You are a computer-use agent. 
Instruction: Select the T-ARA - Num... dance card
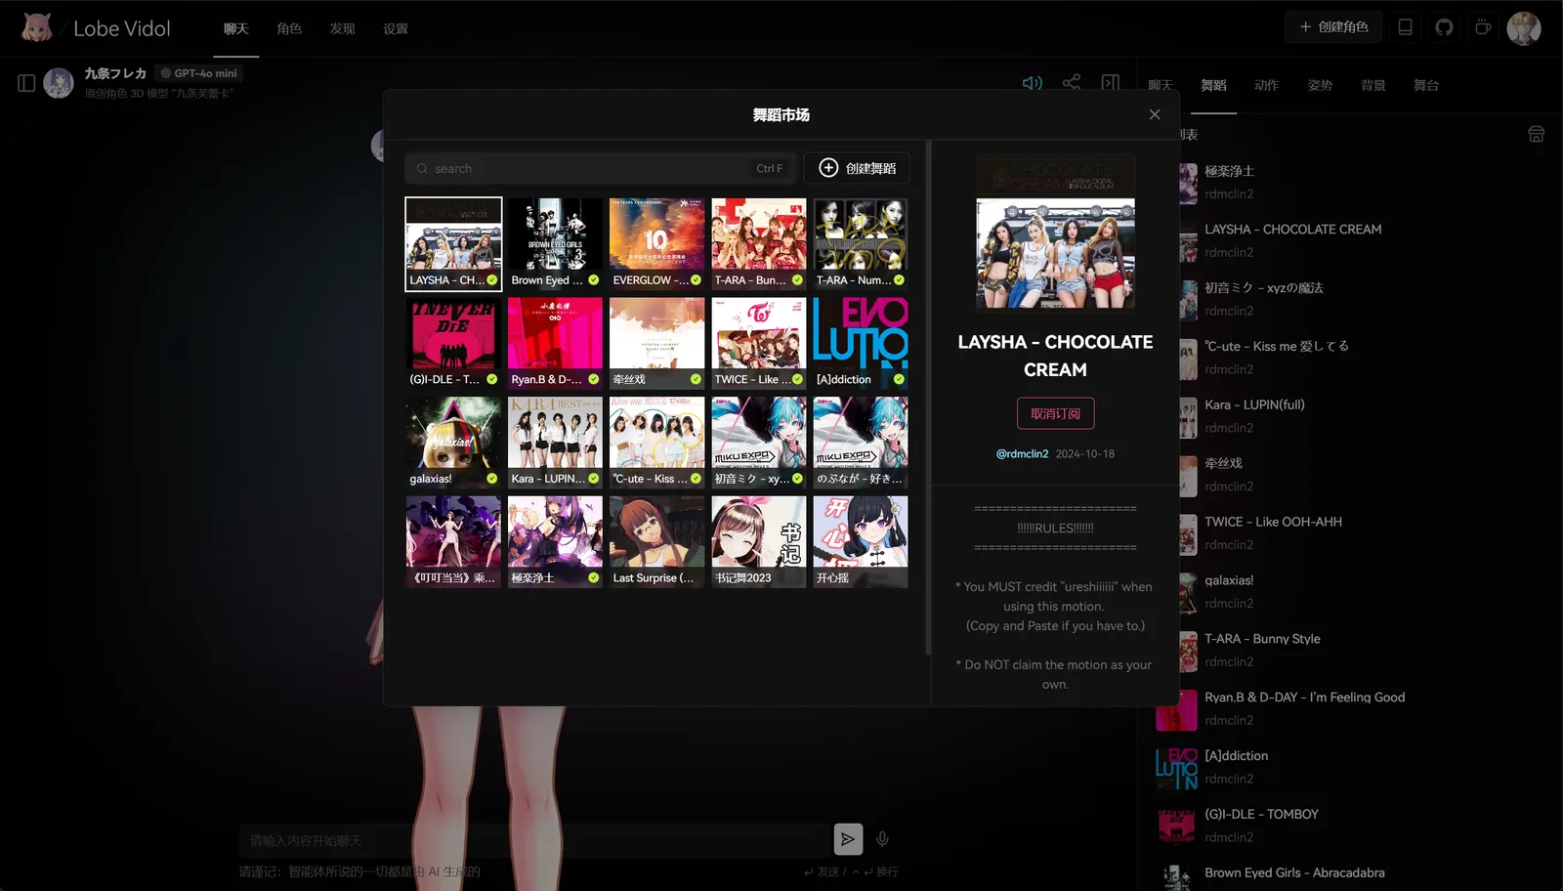pyautogui.click(x=861, y=244)
